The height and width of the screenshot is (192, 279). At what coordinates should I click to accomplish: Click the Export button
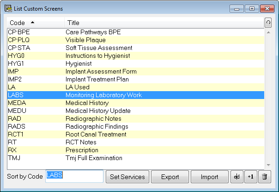tap(170, 177)
